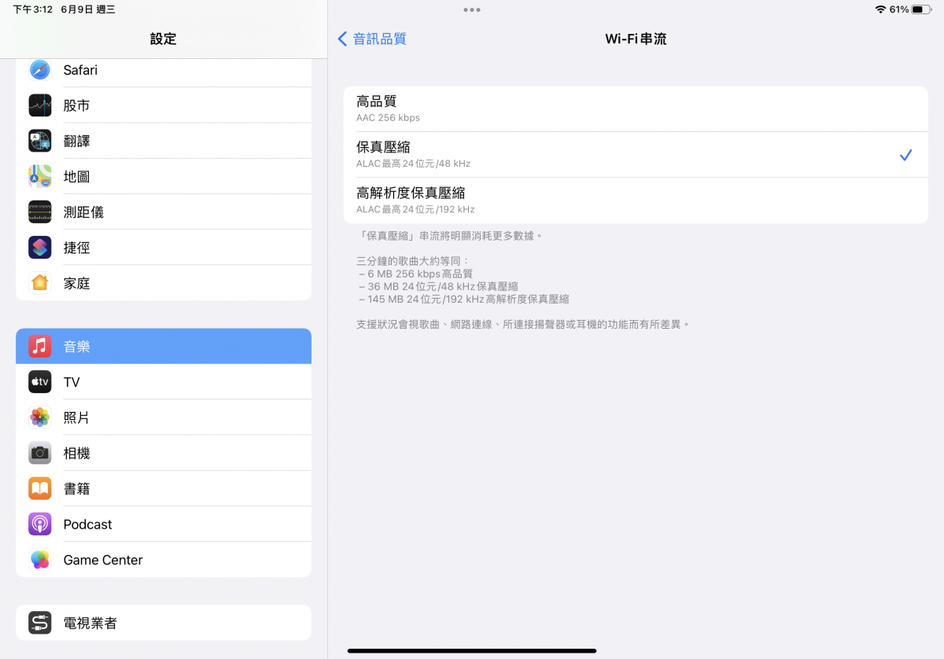Tap the Camera (相機) icon
Screen dimensions: 944x659
tap(40, 453)
